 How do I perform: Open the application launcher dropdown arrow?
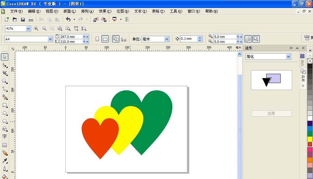click(x=121, y=19)
